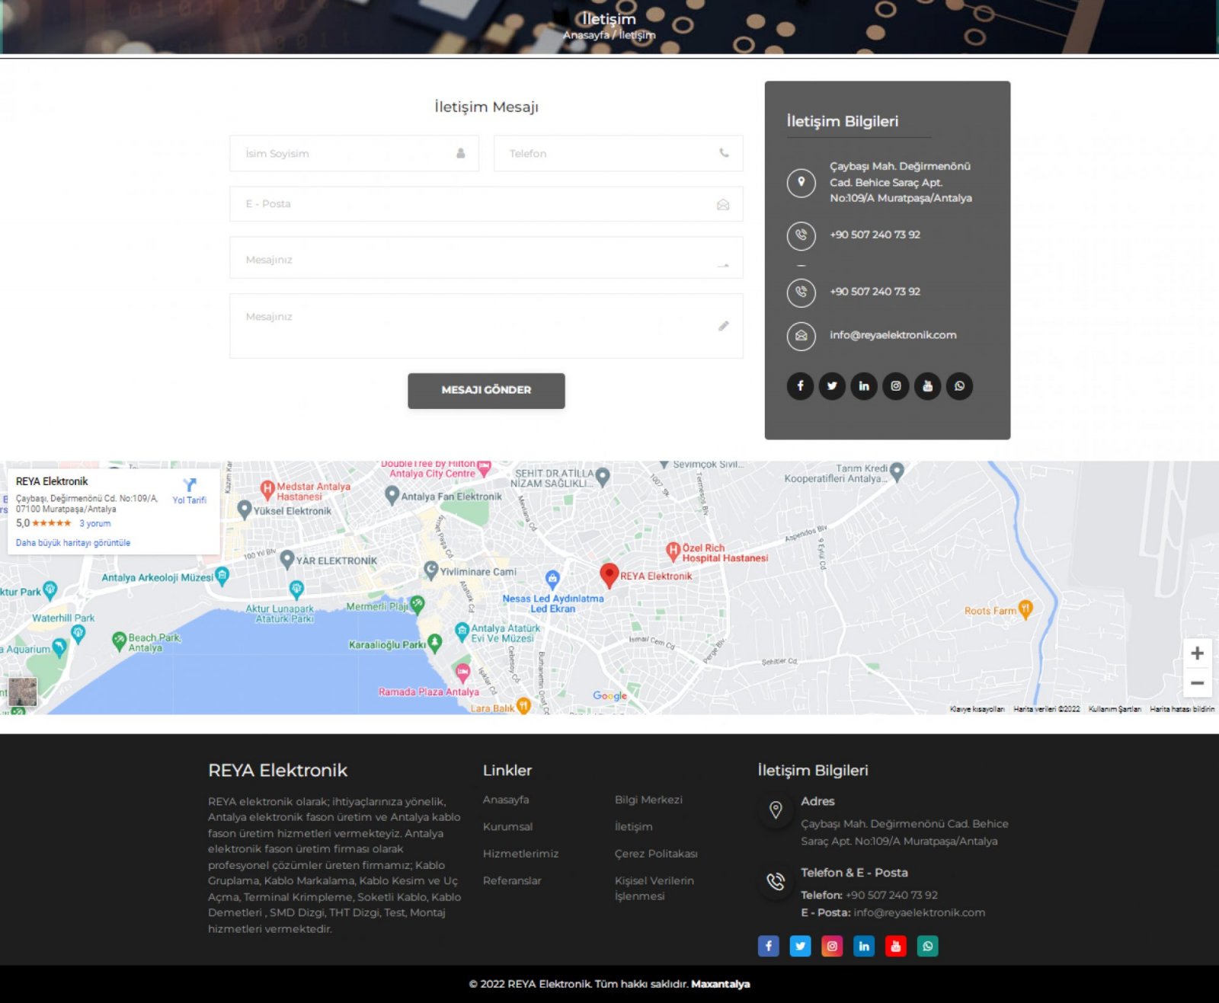Click the Yol Tarifi directions icon

tap(190, 485)
